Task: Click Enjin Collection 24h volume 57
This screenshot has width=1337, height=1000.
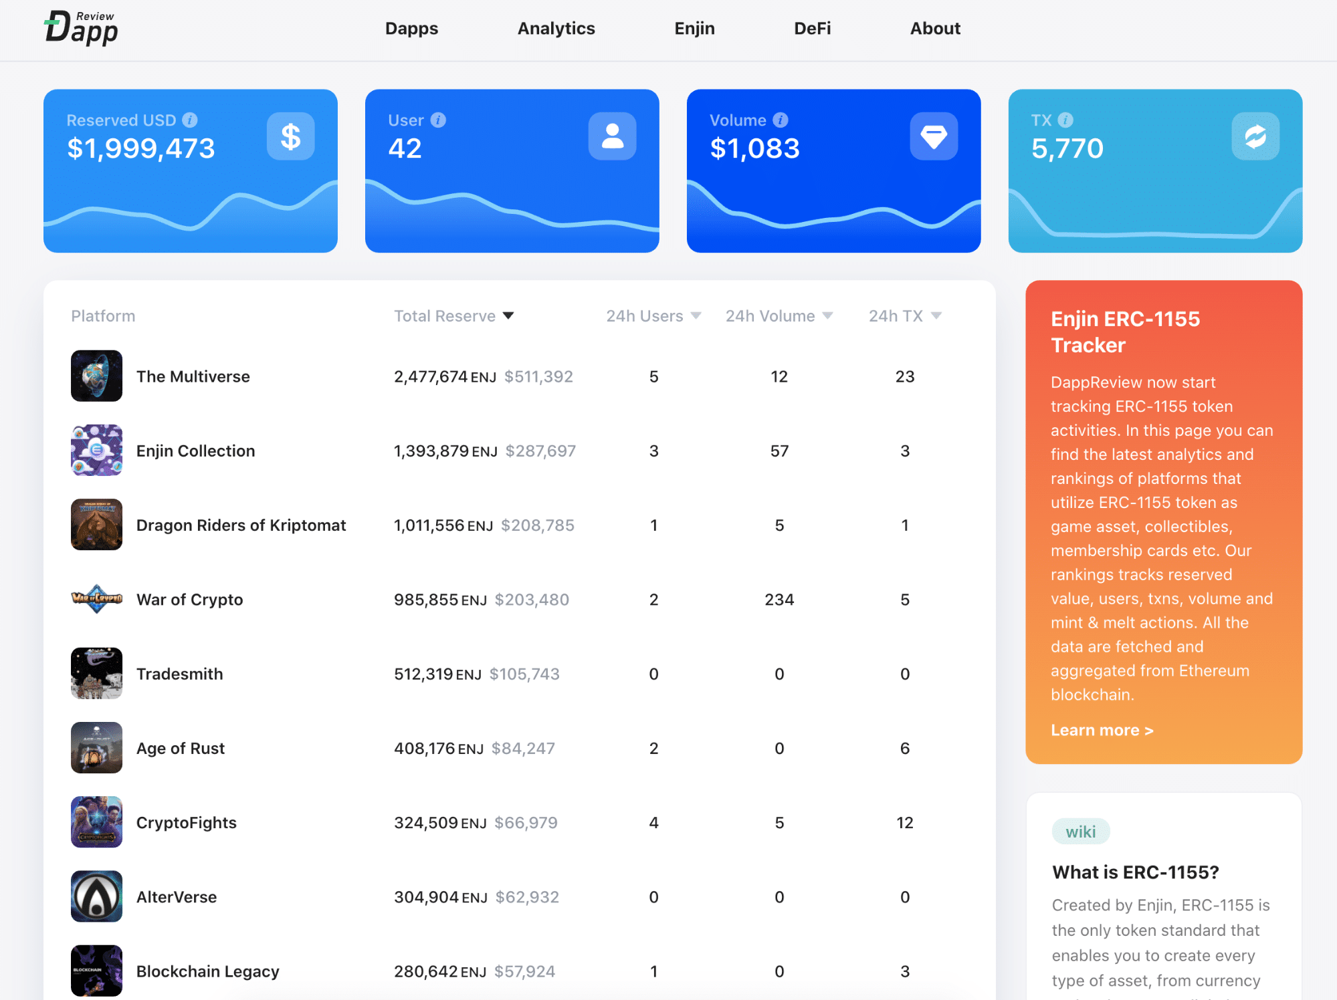Action: click(779, 451)
